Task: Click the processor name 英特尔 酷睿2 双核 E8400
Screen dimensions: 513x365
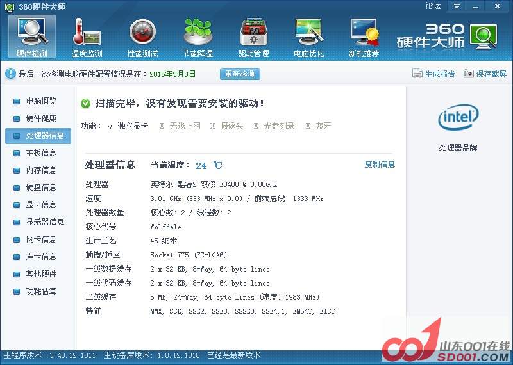Action: click(x=214, y=184)
